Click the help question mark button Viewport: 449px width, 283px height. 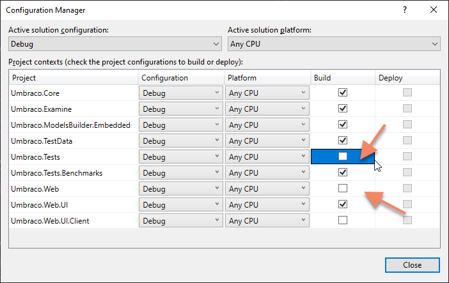[405, 10]
